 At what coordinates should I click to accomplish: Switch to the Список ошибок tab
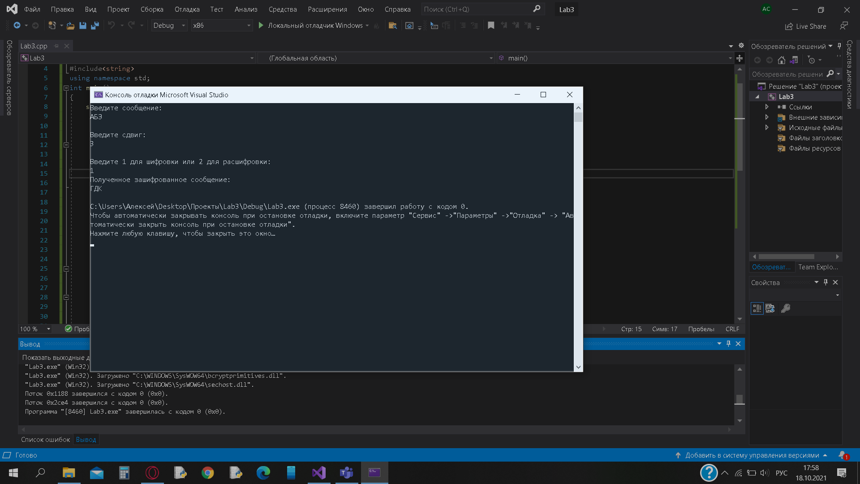click(45, 440)
